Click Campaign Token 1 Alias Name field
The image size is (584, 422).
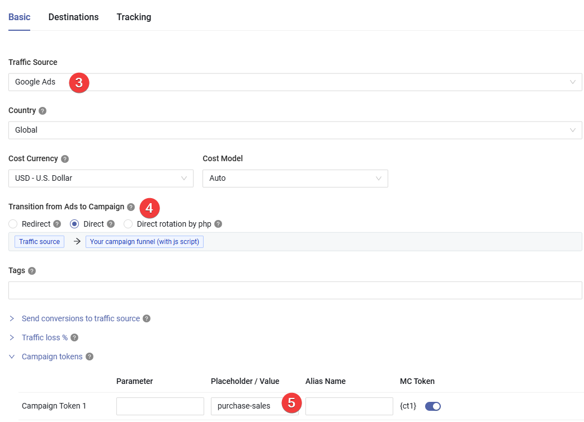click(x=349, y=406)
